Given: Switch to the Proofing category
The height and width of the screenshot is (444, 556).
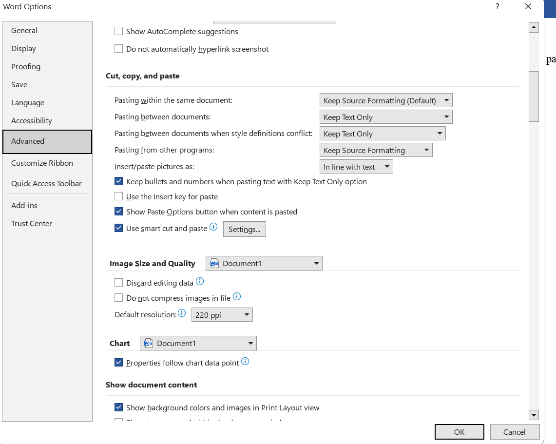Looking at the screenshot, I should [x=26, y=67].
